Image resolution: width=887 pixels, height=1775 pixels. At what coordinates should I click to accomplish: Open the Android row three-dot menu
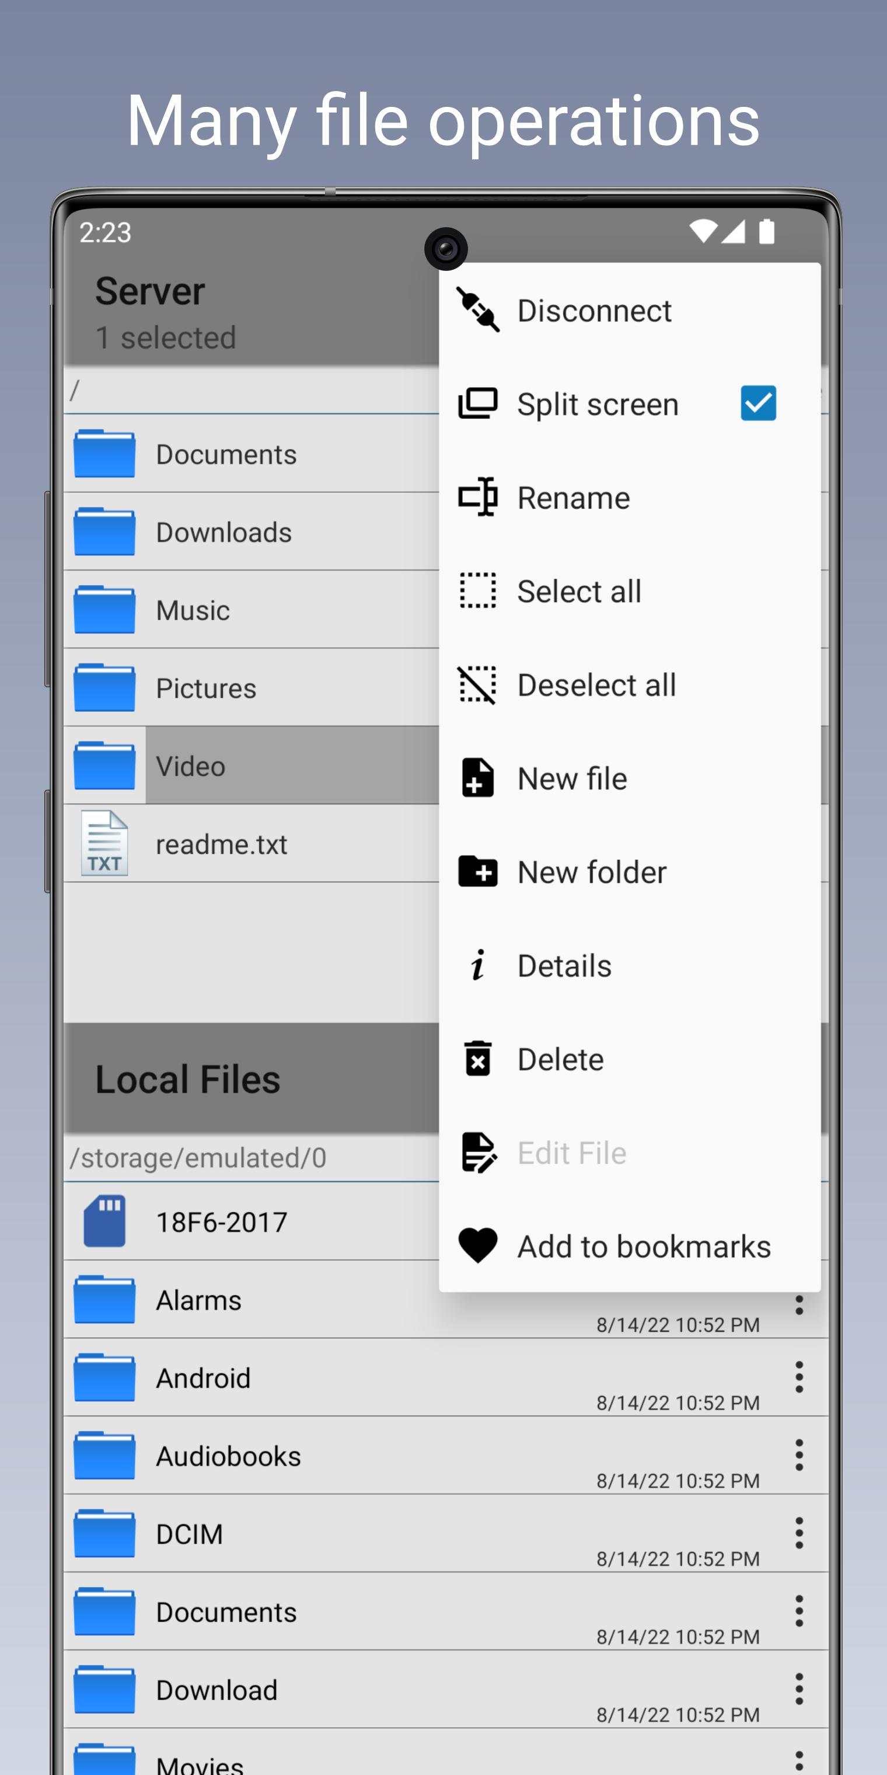click(x=799, y=1377)
